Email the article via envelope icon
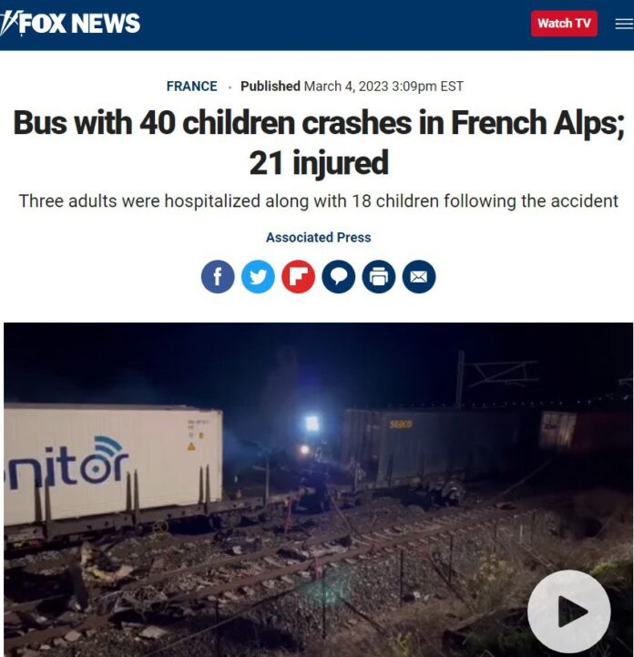 coord(419,276)
